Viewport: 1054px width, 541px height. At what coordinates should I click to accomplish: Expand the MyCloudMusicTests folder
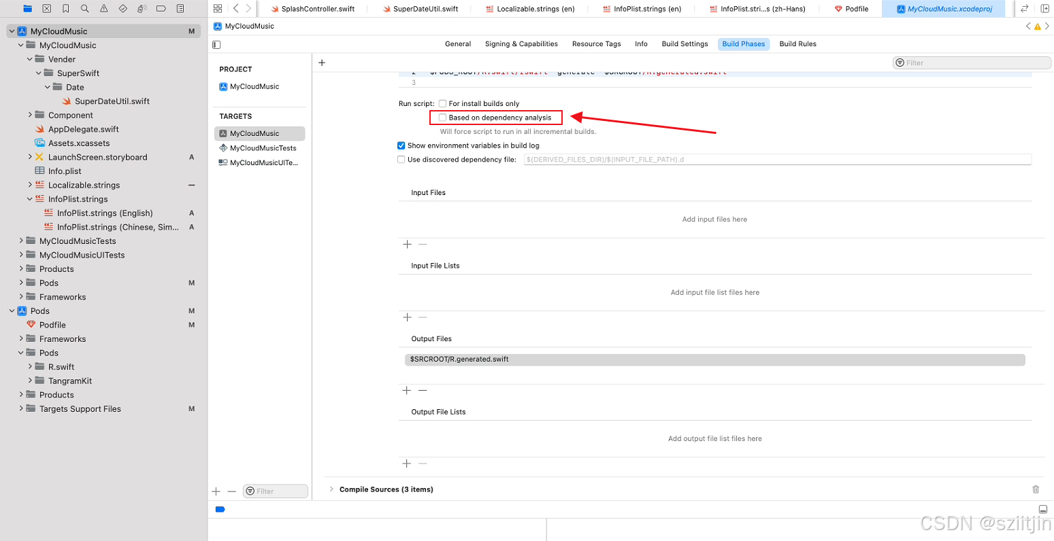pyautogui.click(x=21, y=241)
